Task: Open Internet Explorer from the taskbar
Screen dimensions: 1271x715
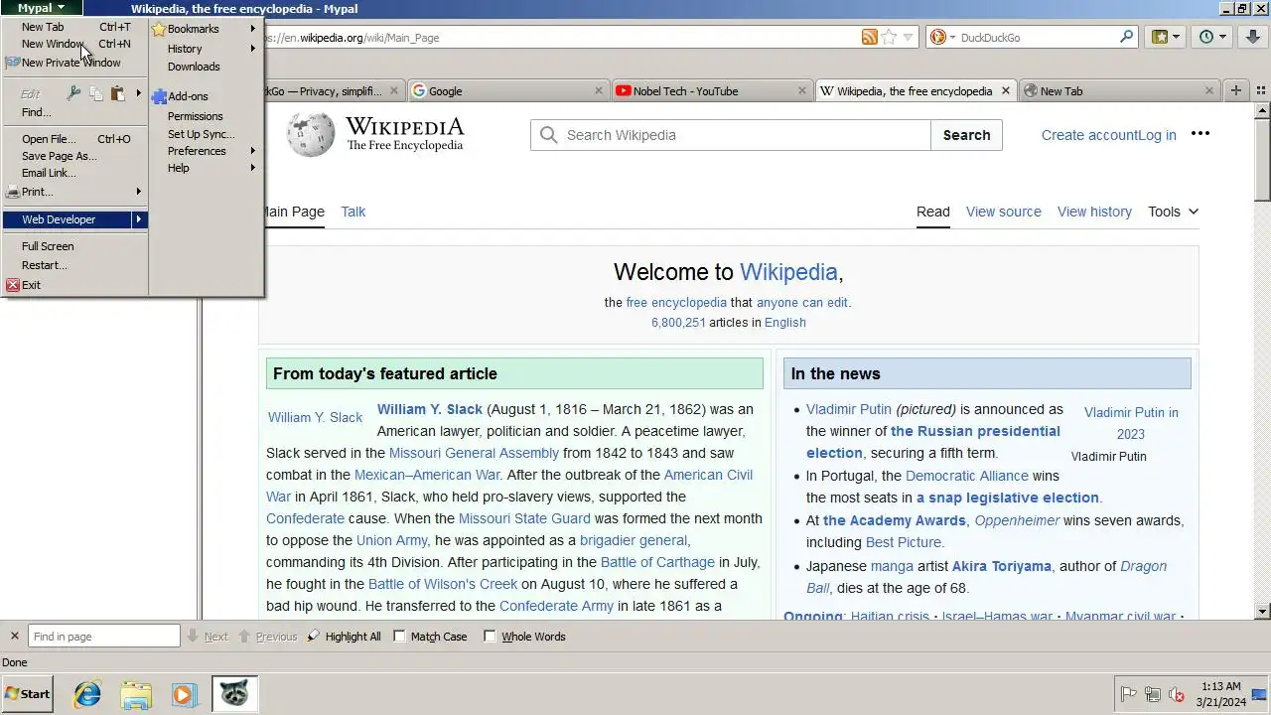Action: (87, 694)
